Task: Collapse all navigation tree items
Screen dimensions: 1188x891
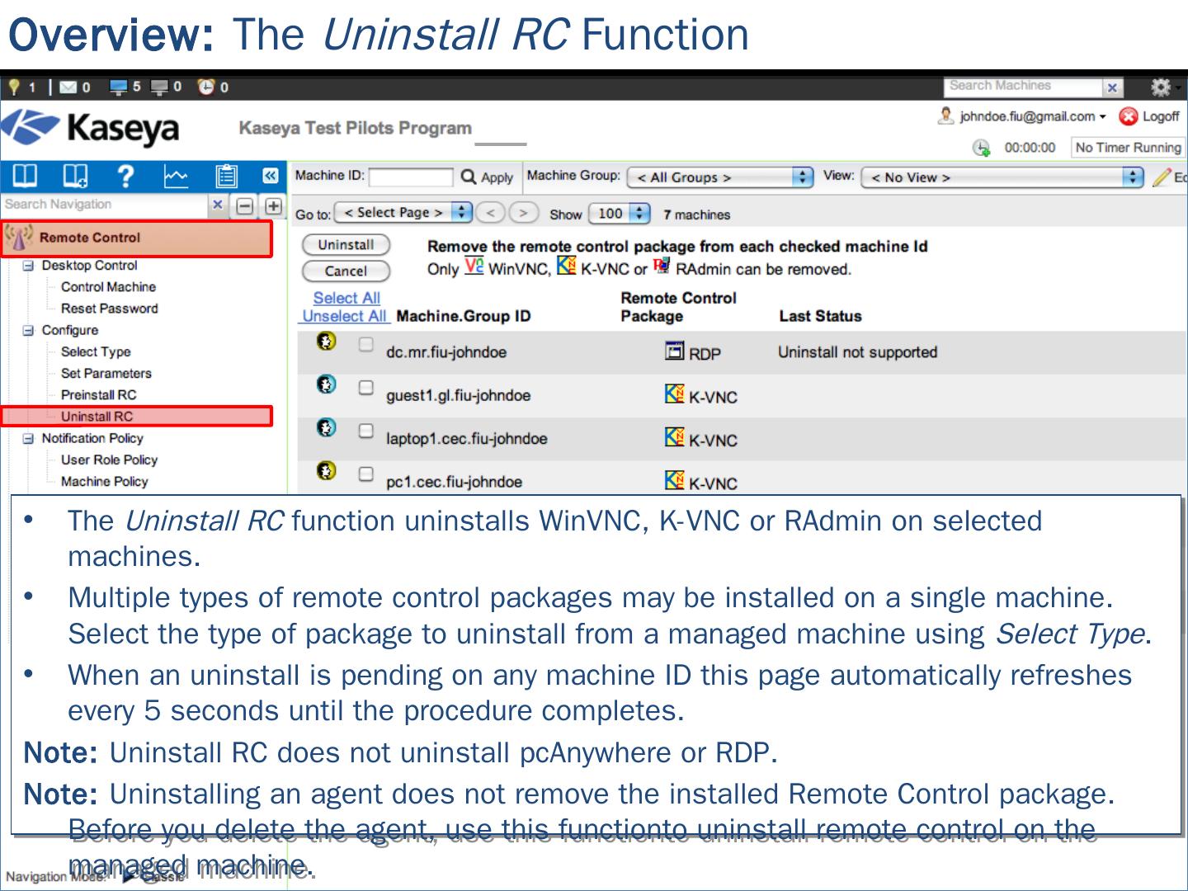Action: tap(245, 205)
